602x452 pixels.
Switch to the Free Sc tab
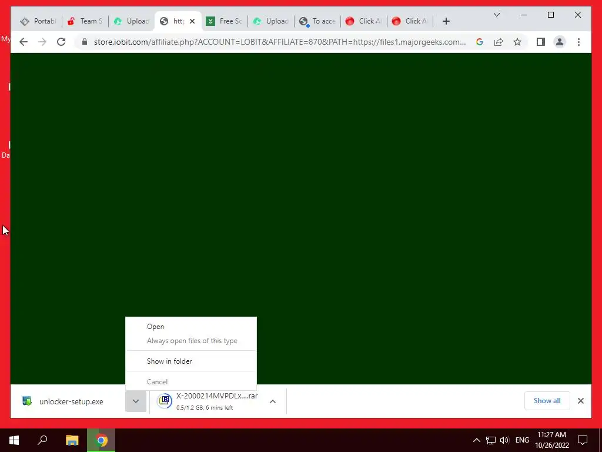[225, 21]
